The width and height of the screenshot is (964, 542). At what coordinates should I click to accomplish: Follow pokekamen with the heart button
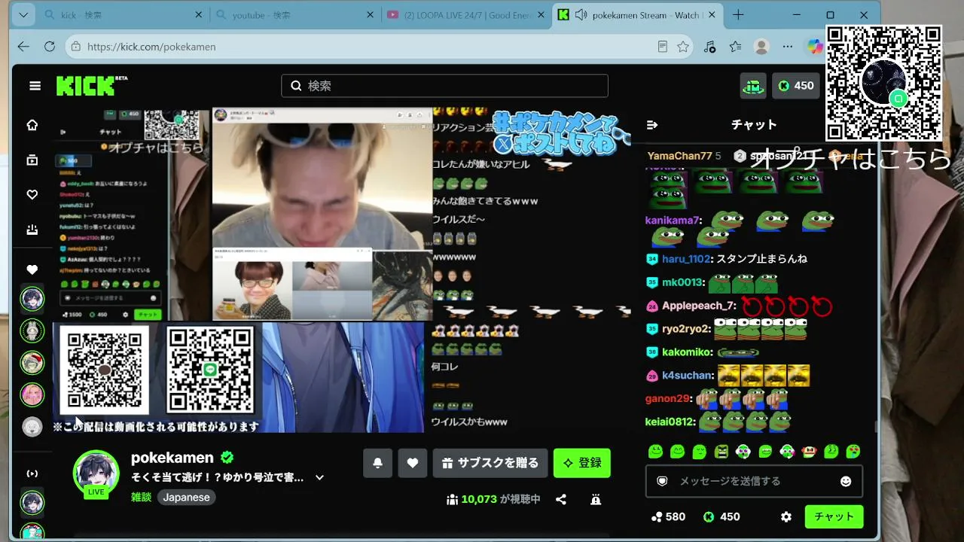[x=412, y=463]
